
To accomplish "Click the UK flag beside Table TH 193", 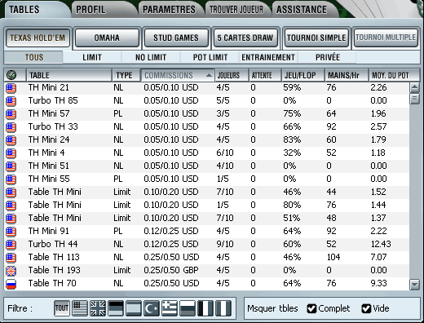I will tap(11, 271).
